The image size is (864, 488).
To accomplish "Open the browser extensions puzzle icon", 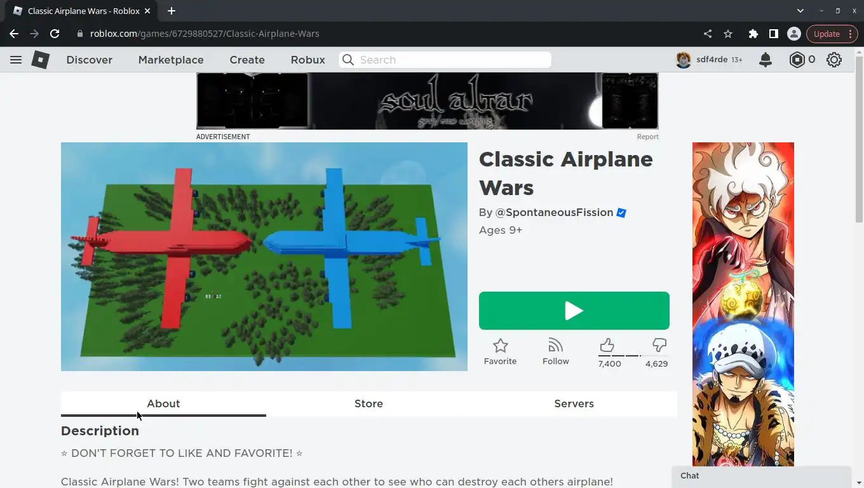I will 753,34.
